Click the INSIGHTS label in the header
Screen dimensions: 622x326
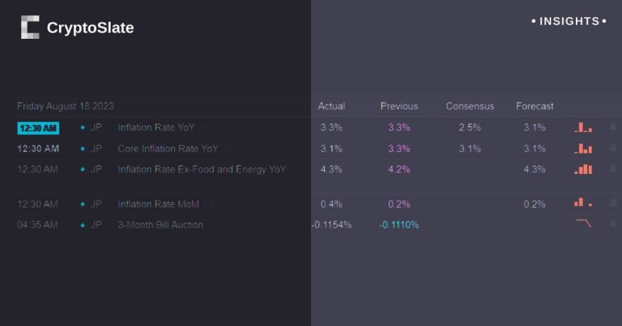pos(569,21)
